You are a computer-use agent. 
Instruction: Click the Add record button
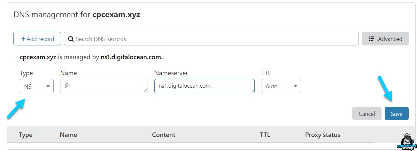(37, 39)
